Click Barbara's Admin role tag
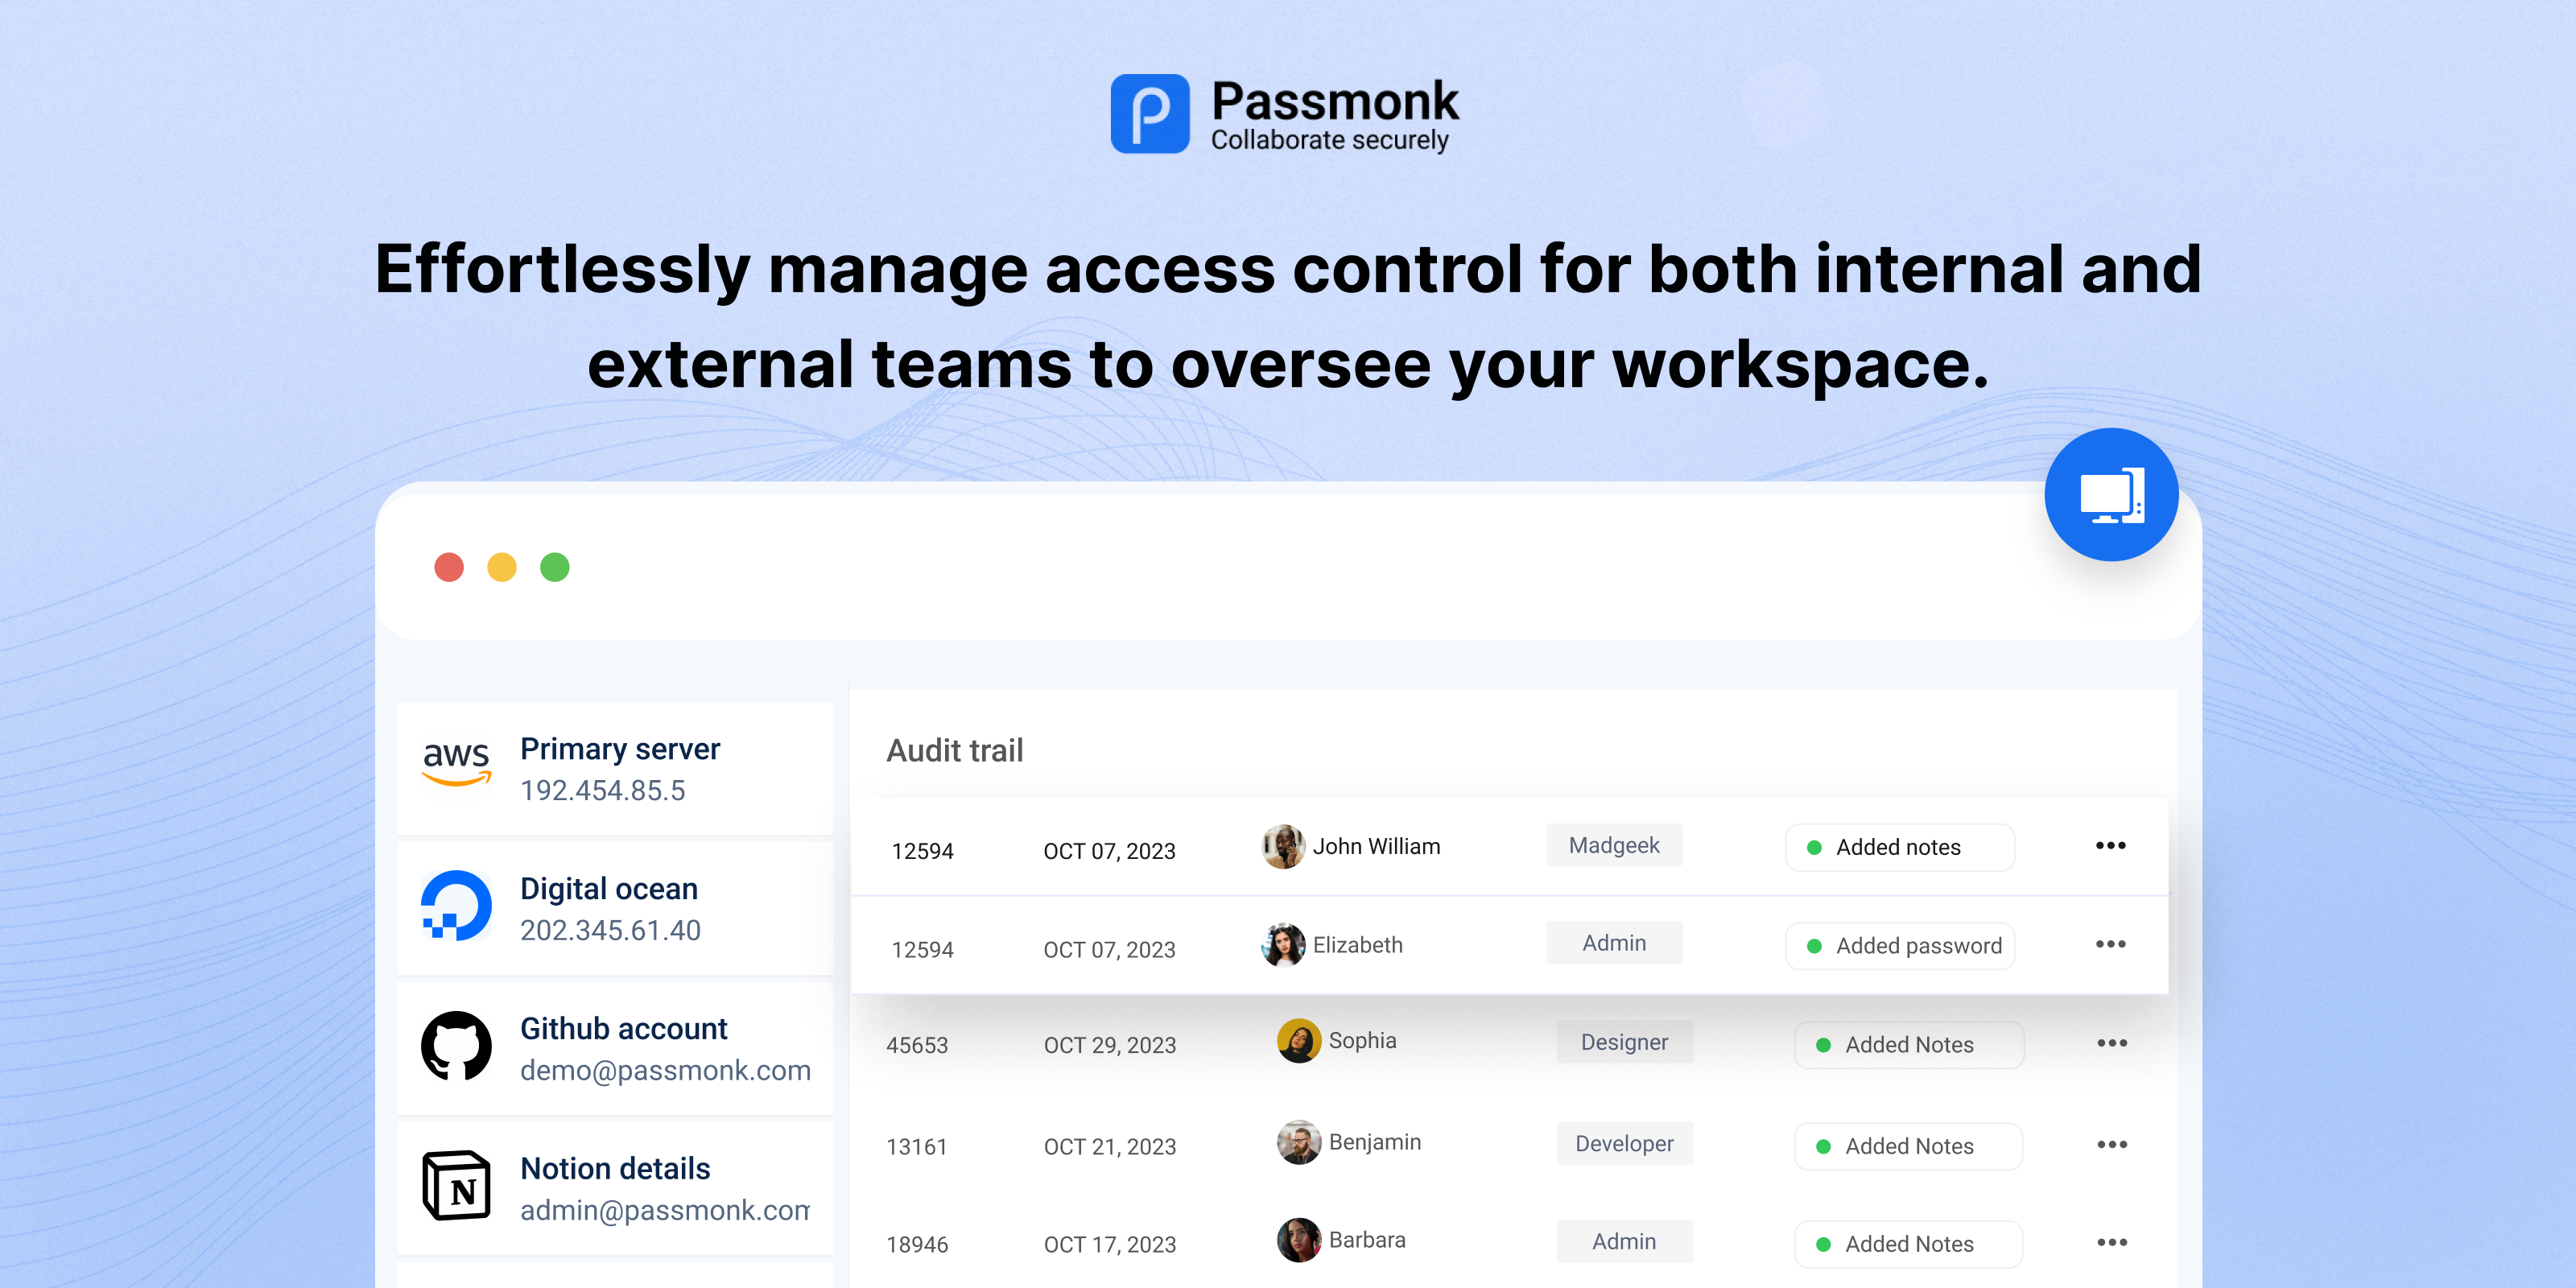The height and width of the screenshot is (1288, 2576). (1624, 1241)
